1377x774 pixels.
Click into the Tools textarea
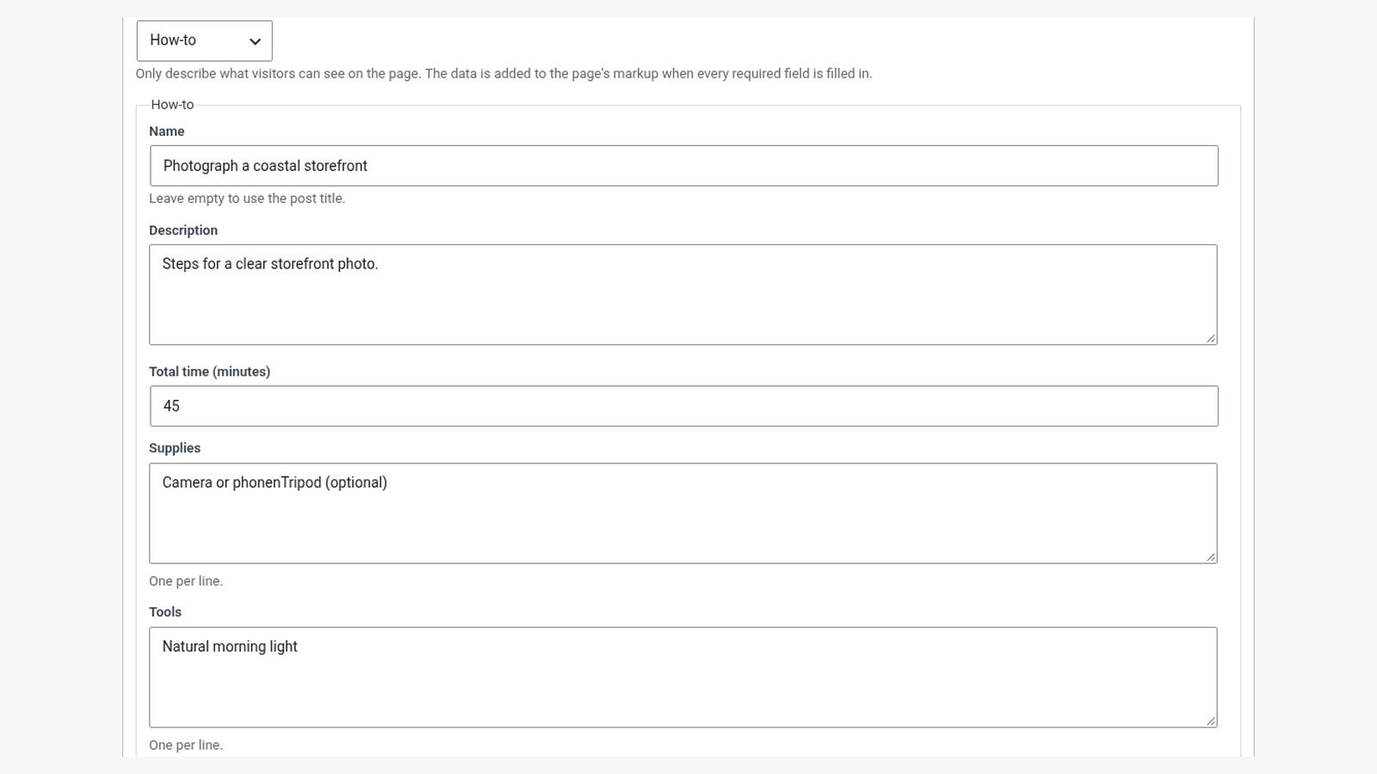(683, 678)
